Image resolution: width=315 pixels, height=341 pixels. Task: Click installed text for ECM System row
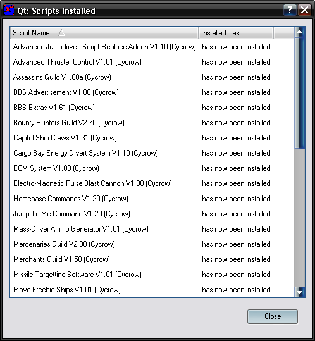pos(236,168)
